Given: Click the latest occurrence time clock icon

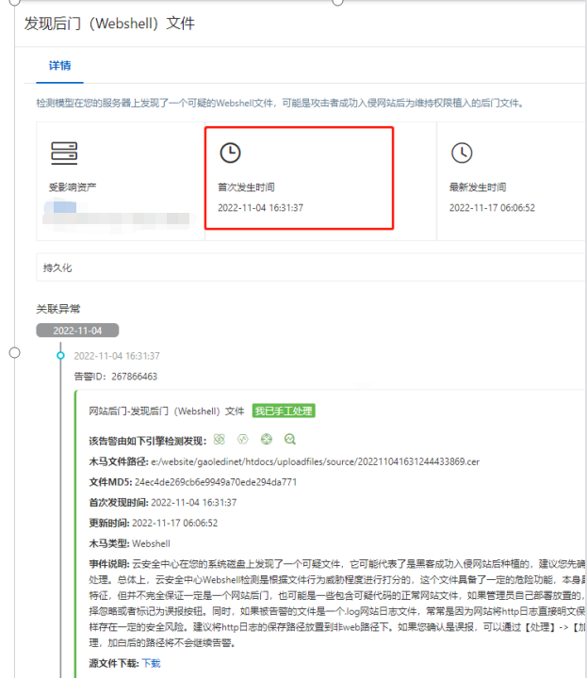Looking at the screenshot, I should click(461, 153).
